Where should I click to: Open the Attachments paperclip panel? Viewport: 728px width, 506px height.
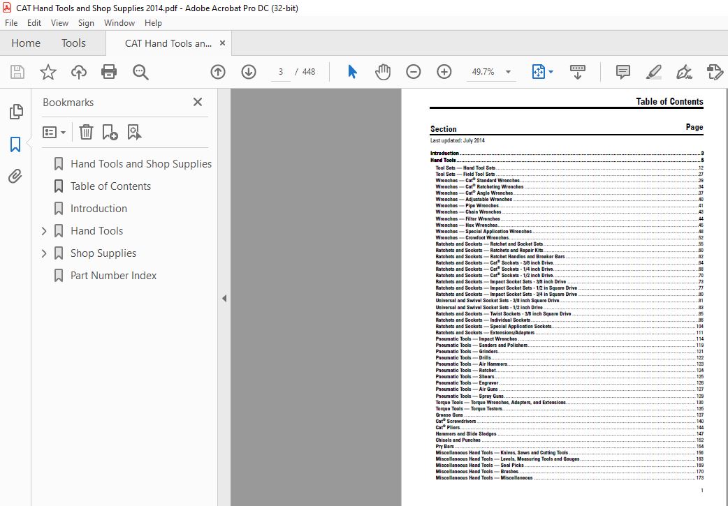tap(15, 177)
